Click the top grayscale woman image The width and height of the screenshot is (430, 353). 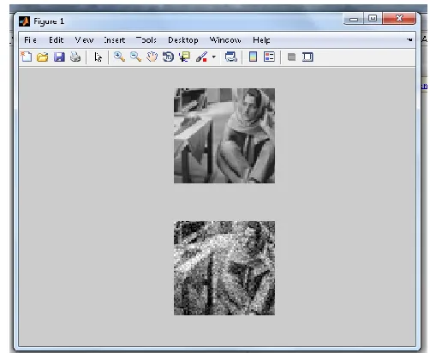[x=224, y=135]
